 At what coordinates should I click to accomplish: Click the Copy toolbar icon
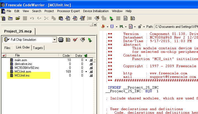[x=54, y=18]
